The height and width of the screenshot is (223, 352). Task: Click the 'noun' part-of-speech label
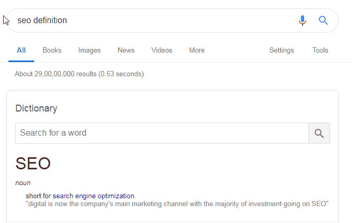click(x=23, y=183)
